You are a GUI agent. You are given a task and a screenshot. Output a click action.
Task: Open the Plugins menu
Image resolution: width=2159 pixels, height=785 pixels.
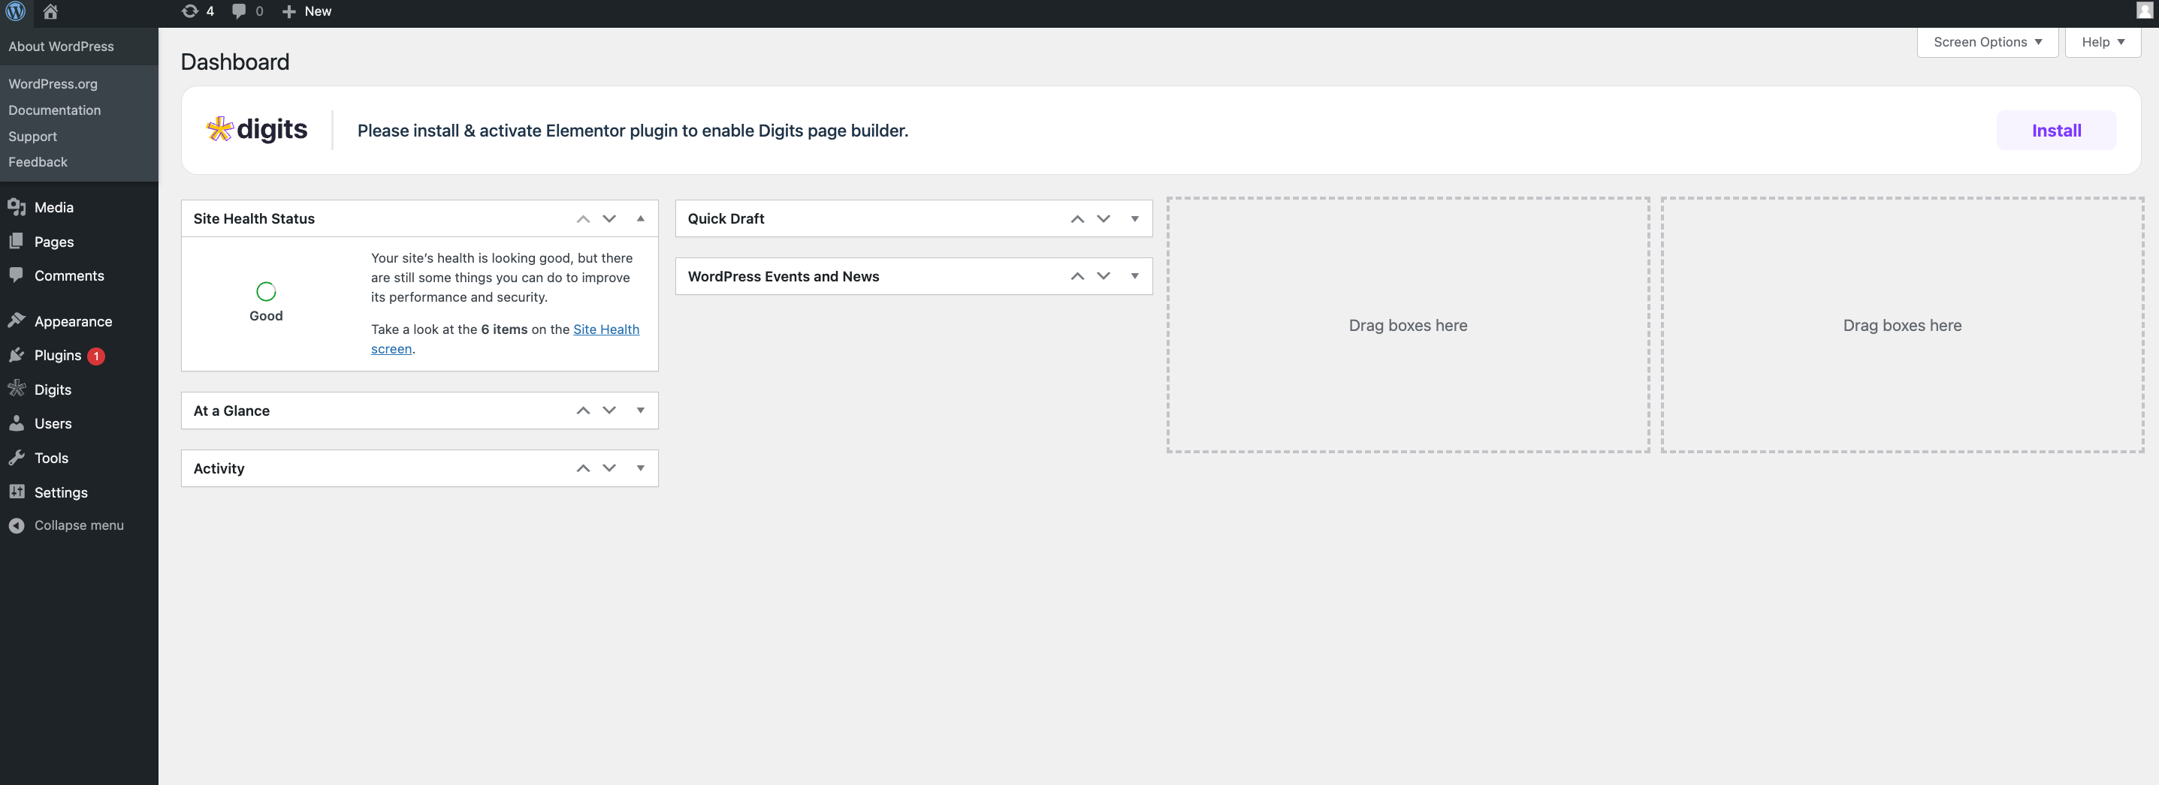point(58,356)
